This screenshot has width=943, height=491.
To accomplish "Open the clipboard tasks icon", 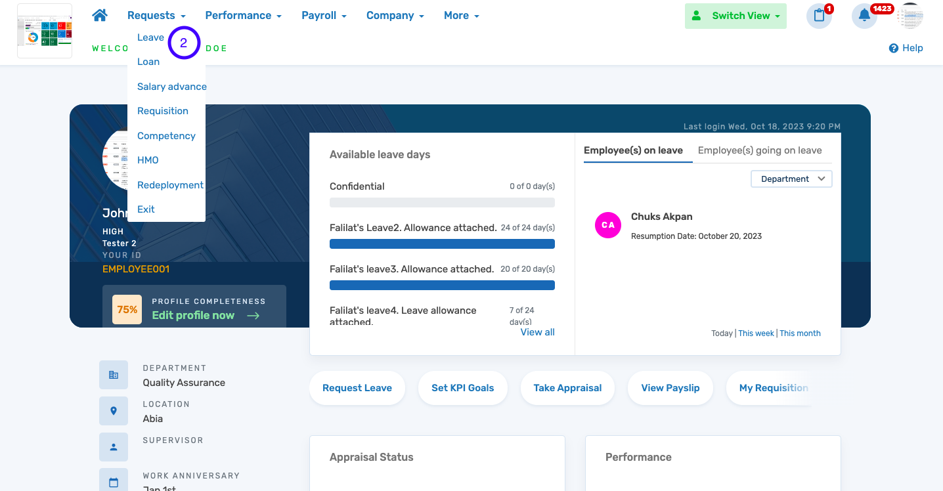I will (x=819, y=16).
